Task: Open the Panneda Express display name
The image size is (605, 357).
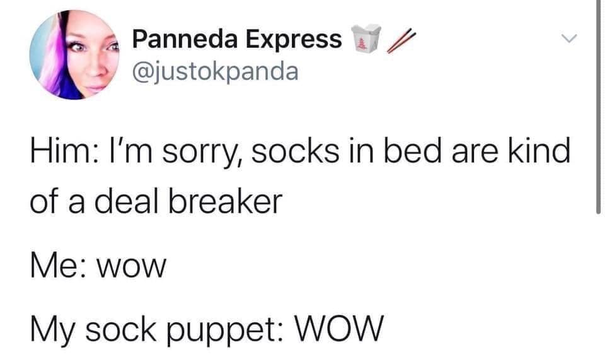Action: (x=237, y=39)
